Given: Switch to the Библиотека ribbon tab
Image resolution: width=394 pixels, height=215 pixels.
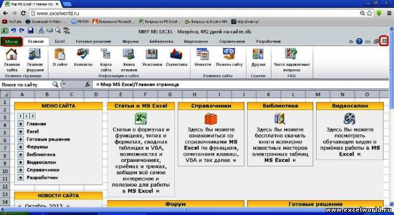Looking at the screenshot, I should (x=161, y=41).
